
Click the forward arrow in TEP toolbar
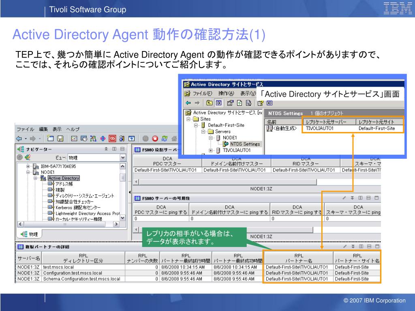(32, 138)
